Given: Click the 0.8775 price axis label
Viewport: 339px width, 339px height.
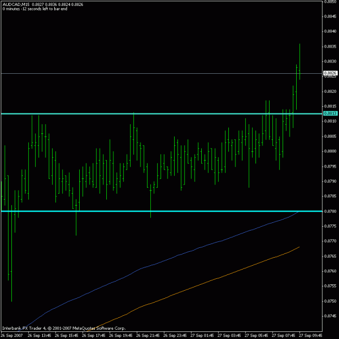Looking at the screenshot, I should (x=330, y=226).
